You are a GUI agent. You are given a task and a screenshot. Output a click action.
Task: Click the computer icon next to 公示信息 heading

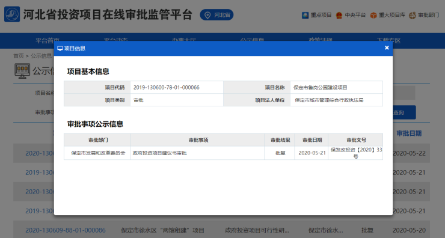tap(22, 71)
